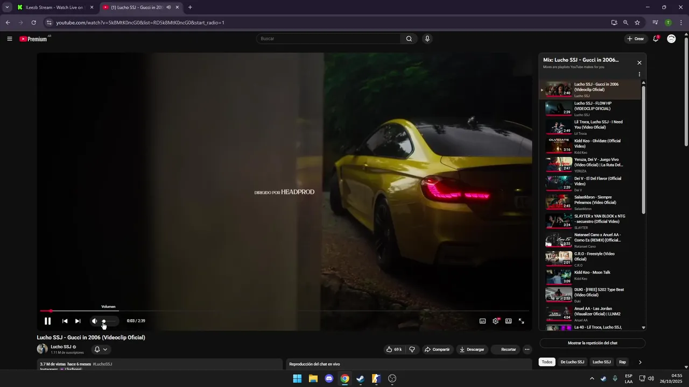Open more actions menu beside Recortar
This screenshot has height=387, width=689.
pyautogui.click(x=527, y=349)
